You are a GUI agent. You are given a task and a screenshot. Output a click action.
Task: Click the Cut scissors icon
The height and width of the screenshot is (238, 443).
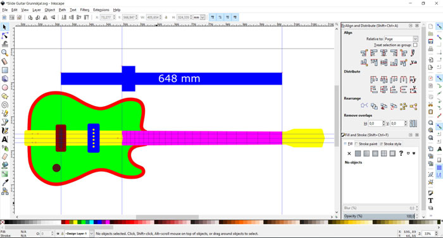coord(430,104)
